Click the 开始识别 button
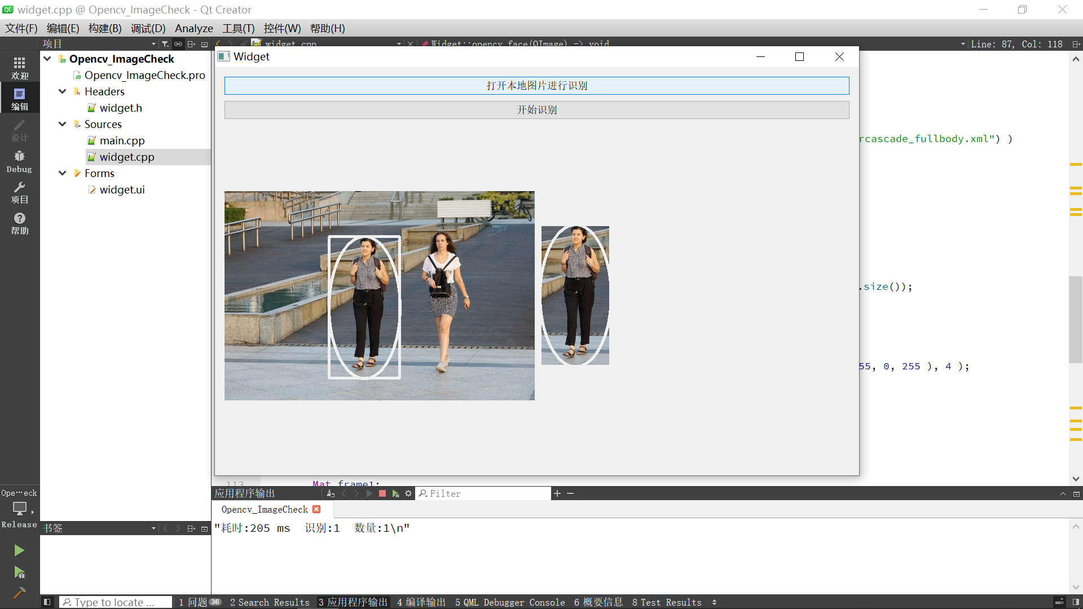Screen dimensions: 1083x609 (536, 110)
